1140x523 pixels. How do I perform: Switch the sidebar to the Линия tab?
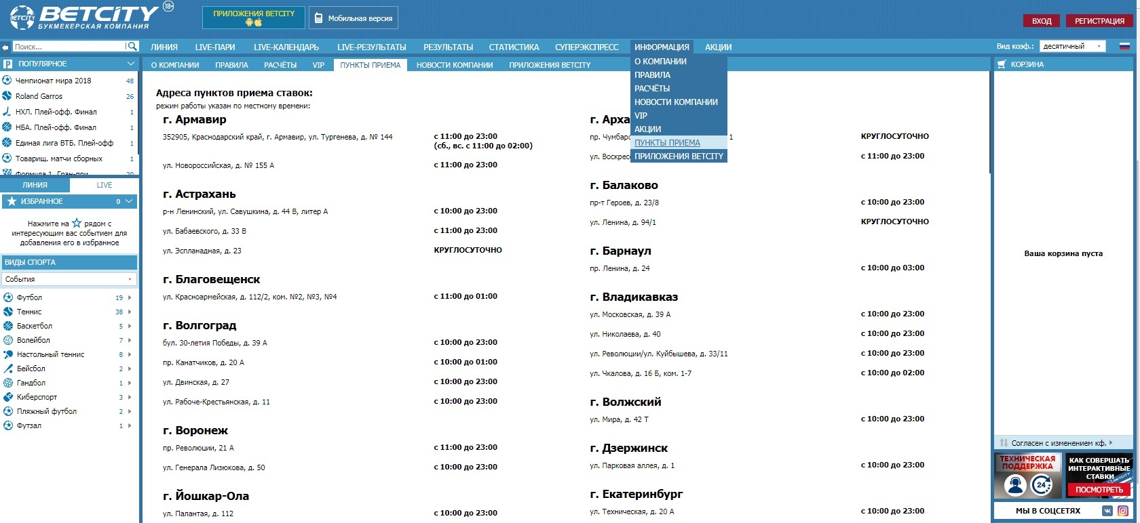click(35, 185)
